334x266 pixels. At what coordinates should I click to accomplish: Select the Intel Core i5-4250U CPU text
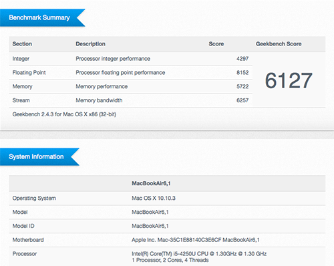199,254
